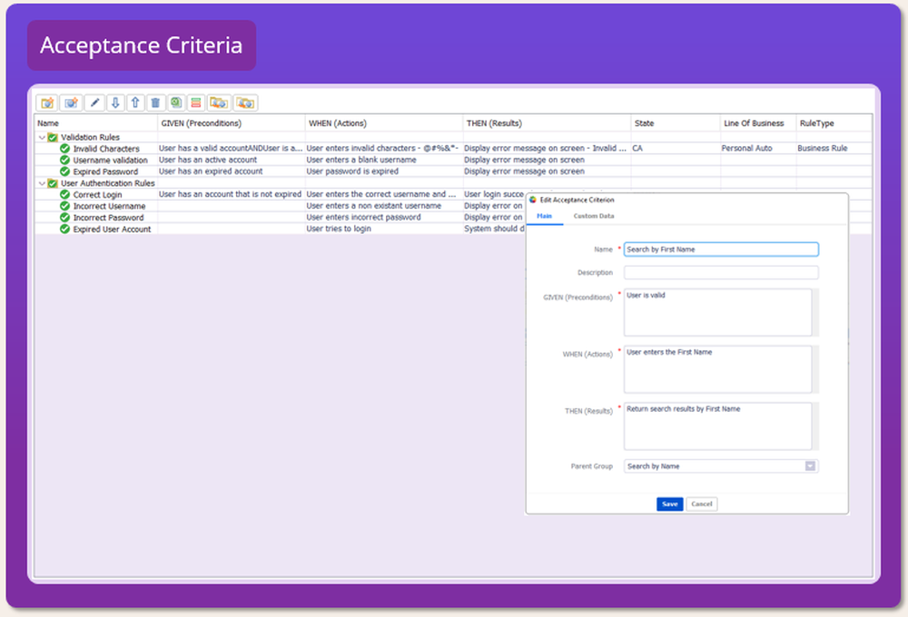Viewport: 908px width, 617px height.
Task: Click the move up arrow icon
Action: pyautogui.click(x=135, y=103)
